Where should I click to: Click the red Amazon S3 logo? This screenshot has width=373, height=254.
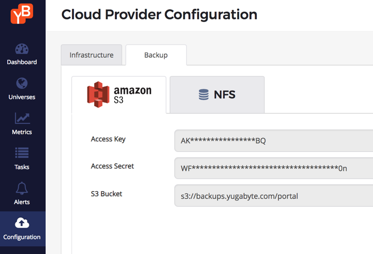tap(98, 94)
